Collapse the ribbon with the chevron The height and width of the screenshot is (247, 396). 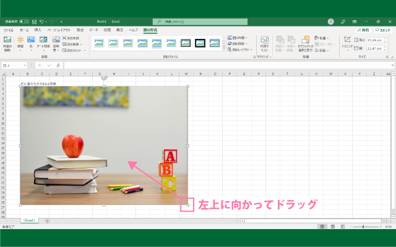(x=392, y=57)
